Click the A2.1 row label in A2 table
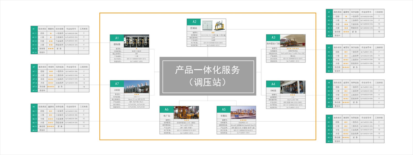 click(329, 16)
